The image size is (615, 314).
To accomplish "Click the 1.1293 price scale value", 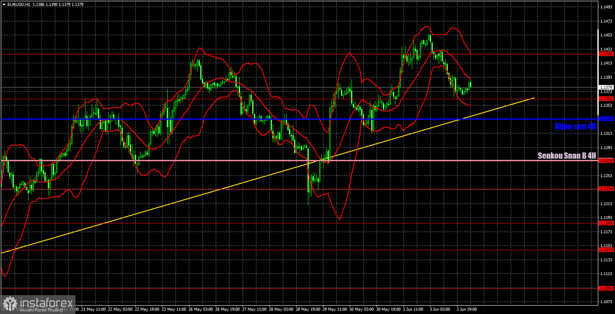I will (607, 147).
